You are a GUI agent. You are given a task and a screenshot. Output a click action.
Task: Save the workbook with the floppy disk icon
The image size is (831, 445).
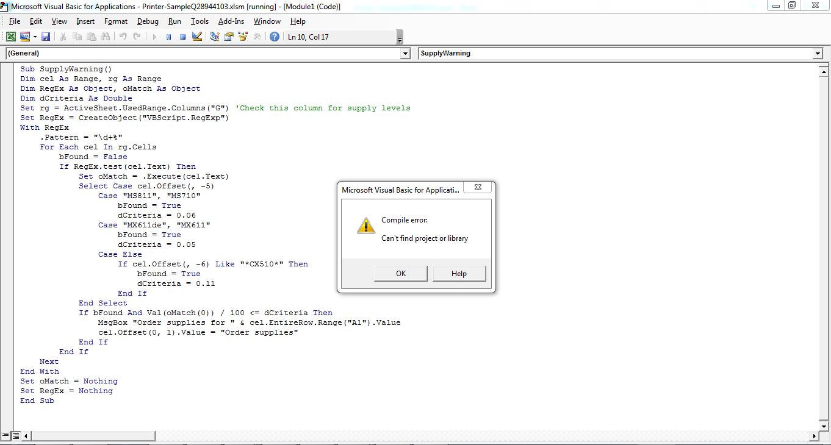click(x=46, y=37)
